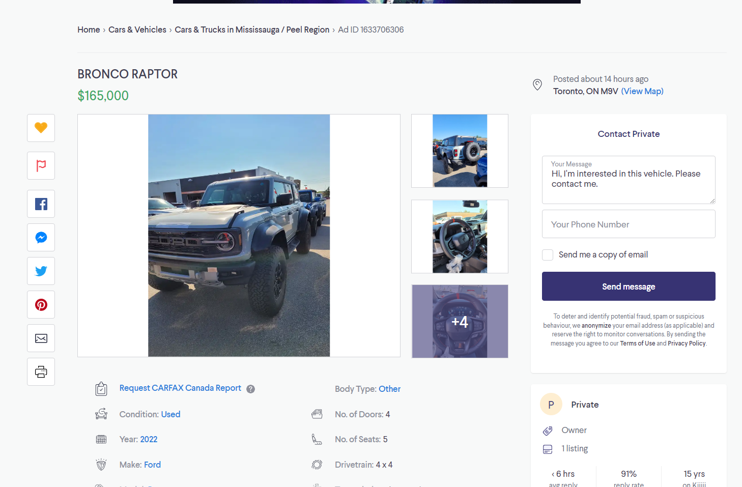Click the $165,000 price
The image size is (742, 487).
point(103,96)
